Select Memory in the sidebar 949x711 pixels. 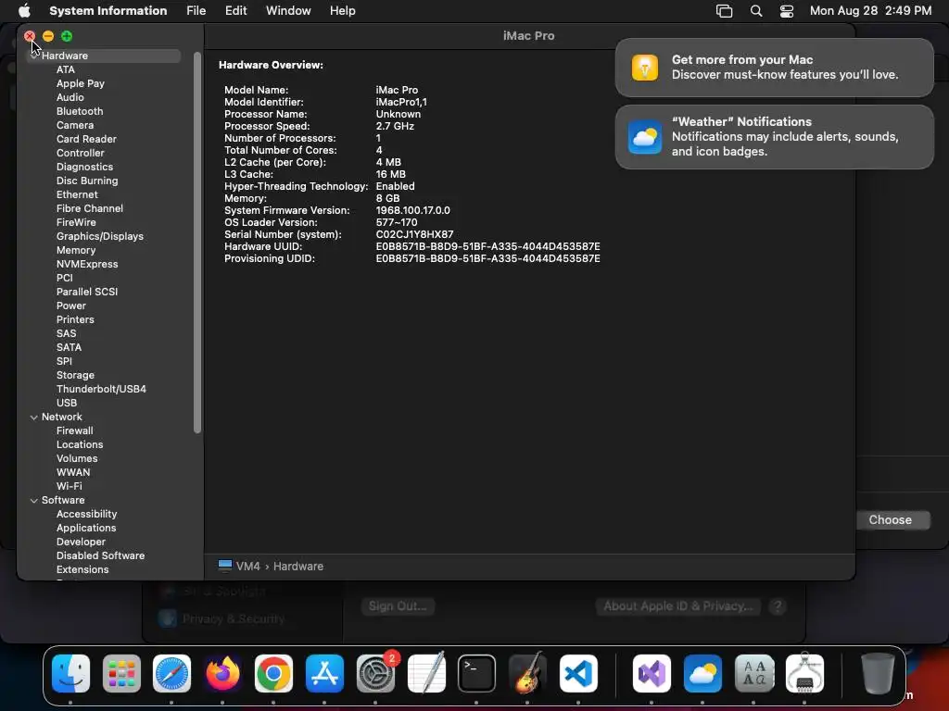(76, 250)
